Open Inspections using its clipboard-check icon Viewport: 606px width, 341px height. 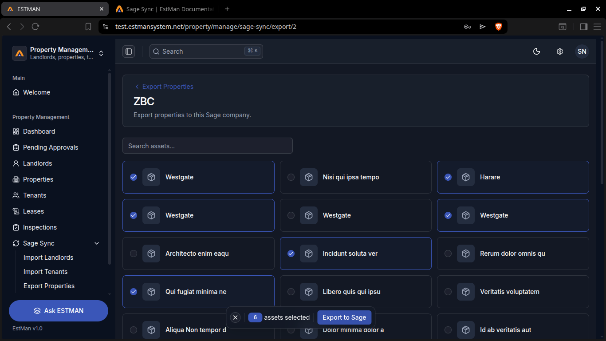coord(16,227)
